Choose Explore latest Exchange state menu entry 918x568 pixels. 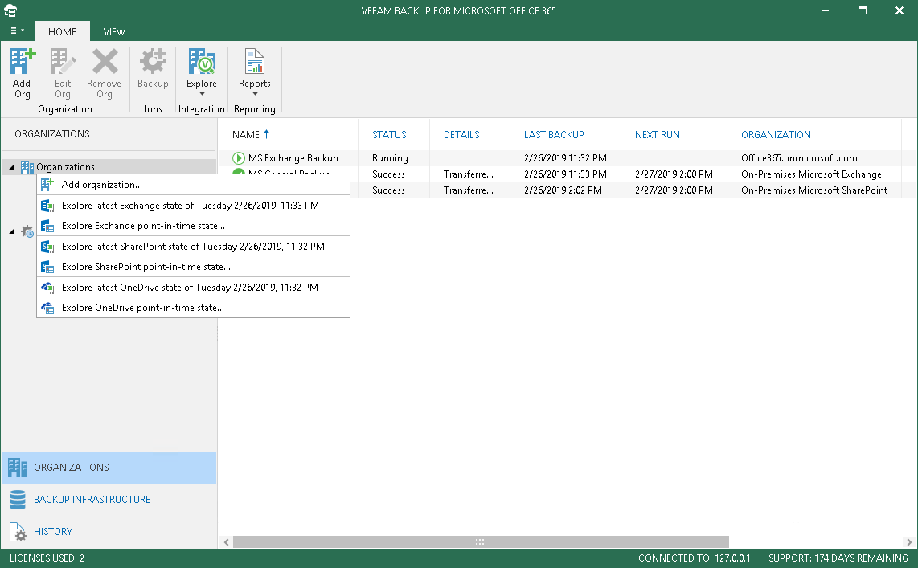coord(193,206)
